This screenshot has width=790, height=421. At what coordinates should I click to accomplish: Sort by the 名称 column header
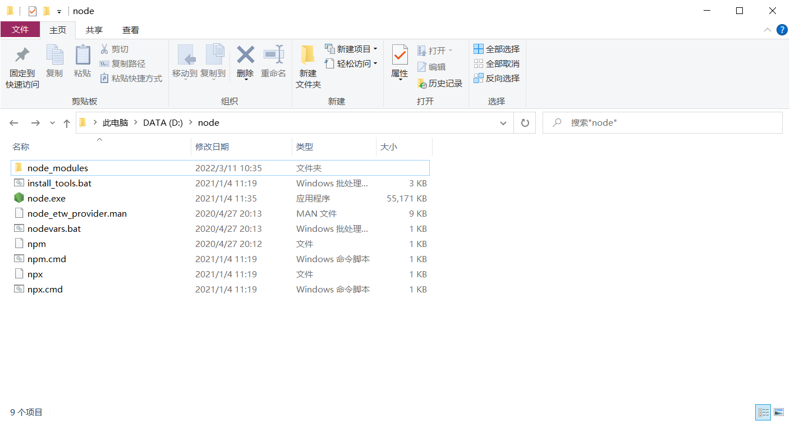(100, 147)
